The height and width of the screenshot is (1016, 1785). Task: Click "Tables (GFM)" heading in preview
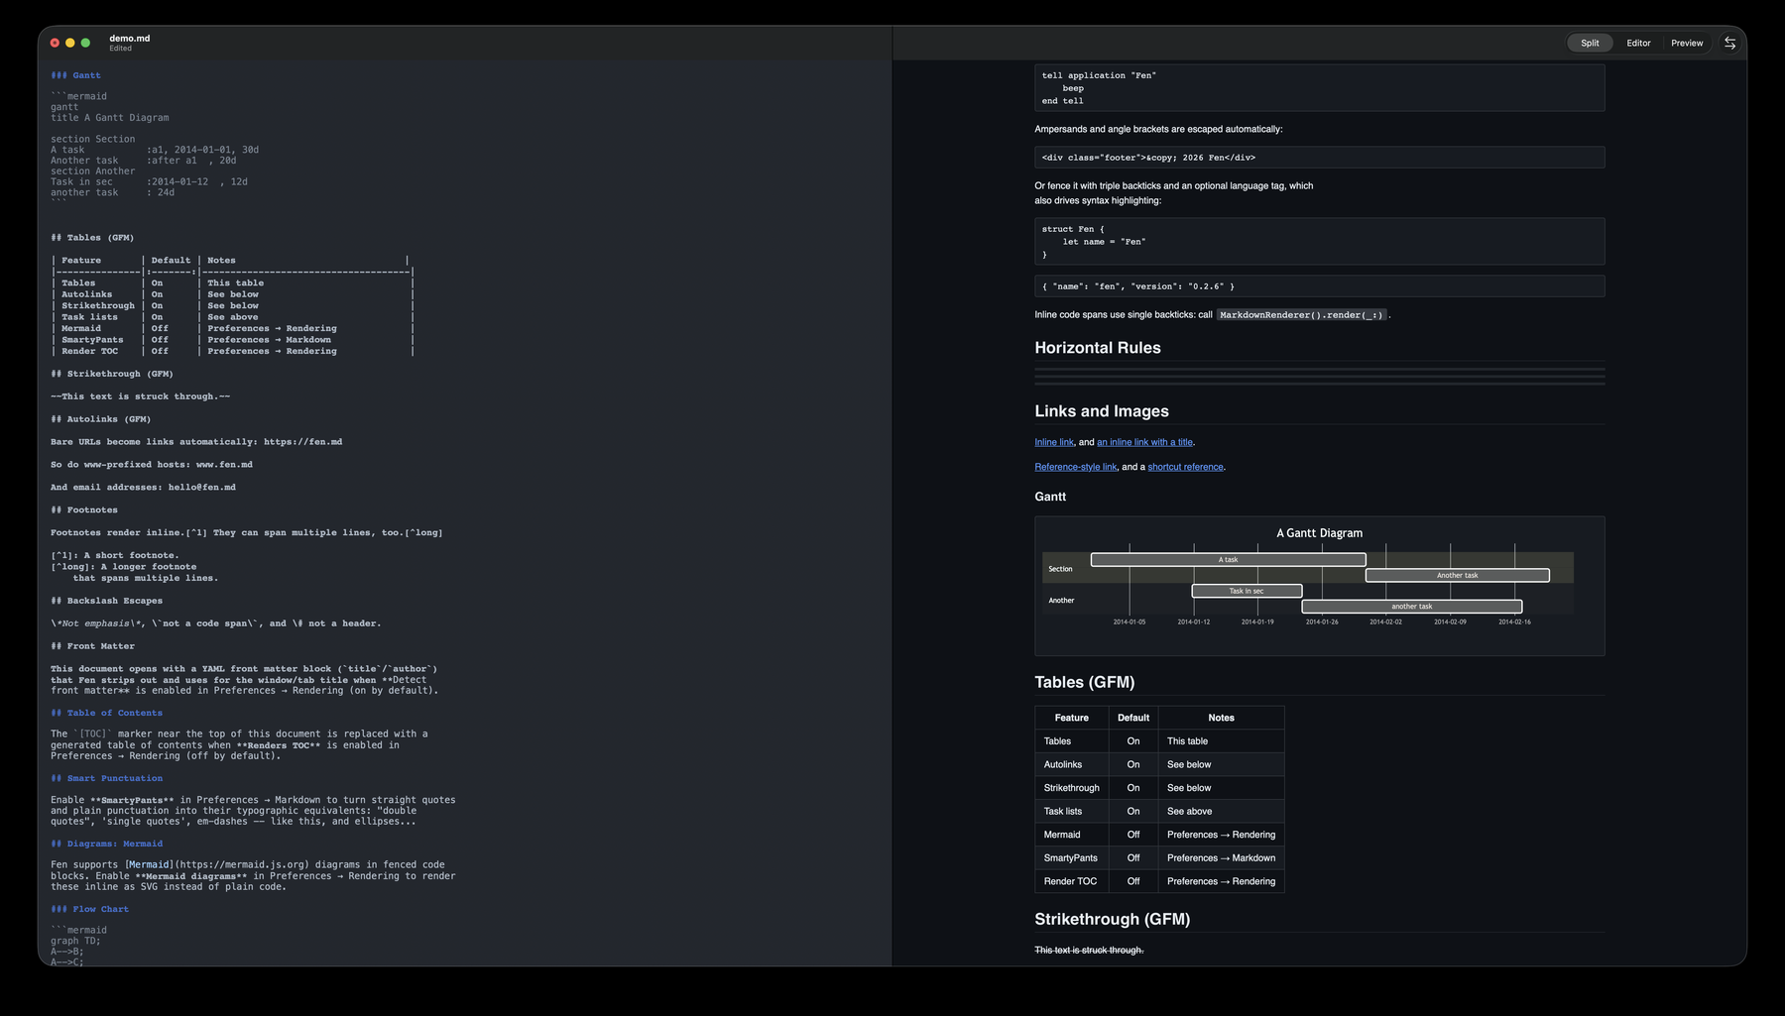(x=1084, y=682)
